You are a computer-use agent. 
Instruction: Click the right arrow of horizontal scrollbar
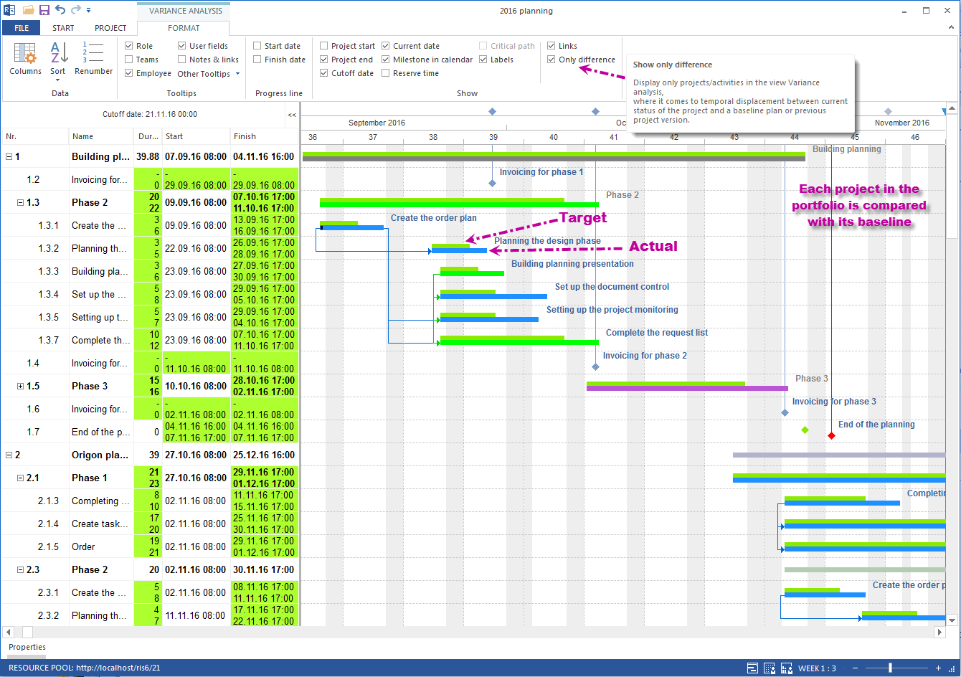[x=939, y=632]
